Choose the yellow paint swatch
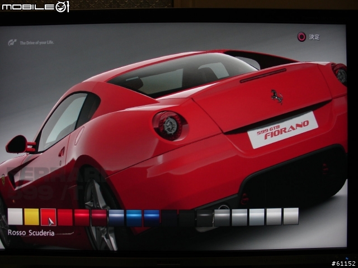The height and width of the screenshot is (268, 358). [x=32, y=217]
